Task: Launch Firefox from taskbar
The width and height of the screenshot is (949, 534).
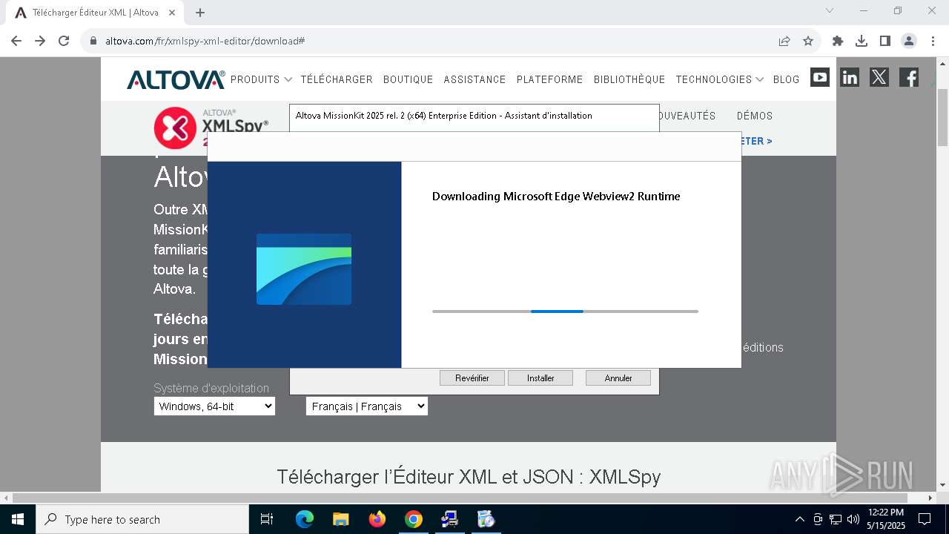Action: point(377,519)
